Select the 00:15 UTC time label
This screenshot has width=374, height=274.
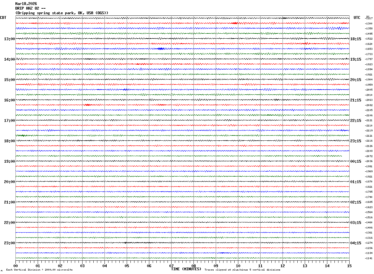point(355,161)
